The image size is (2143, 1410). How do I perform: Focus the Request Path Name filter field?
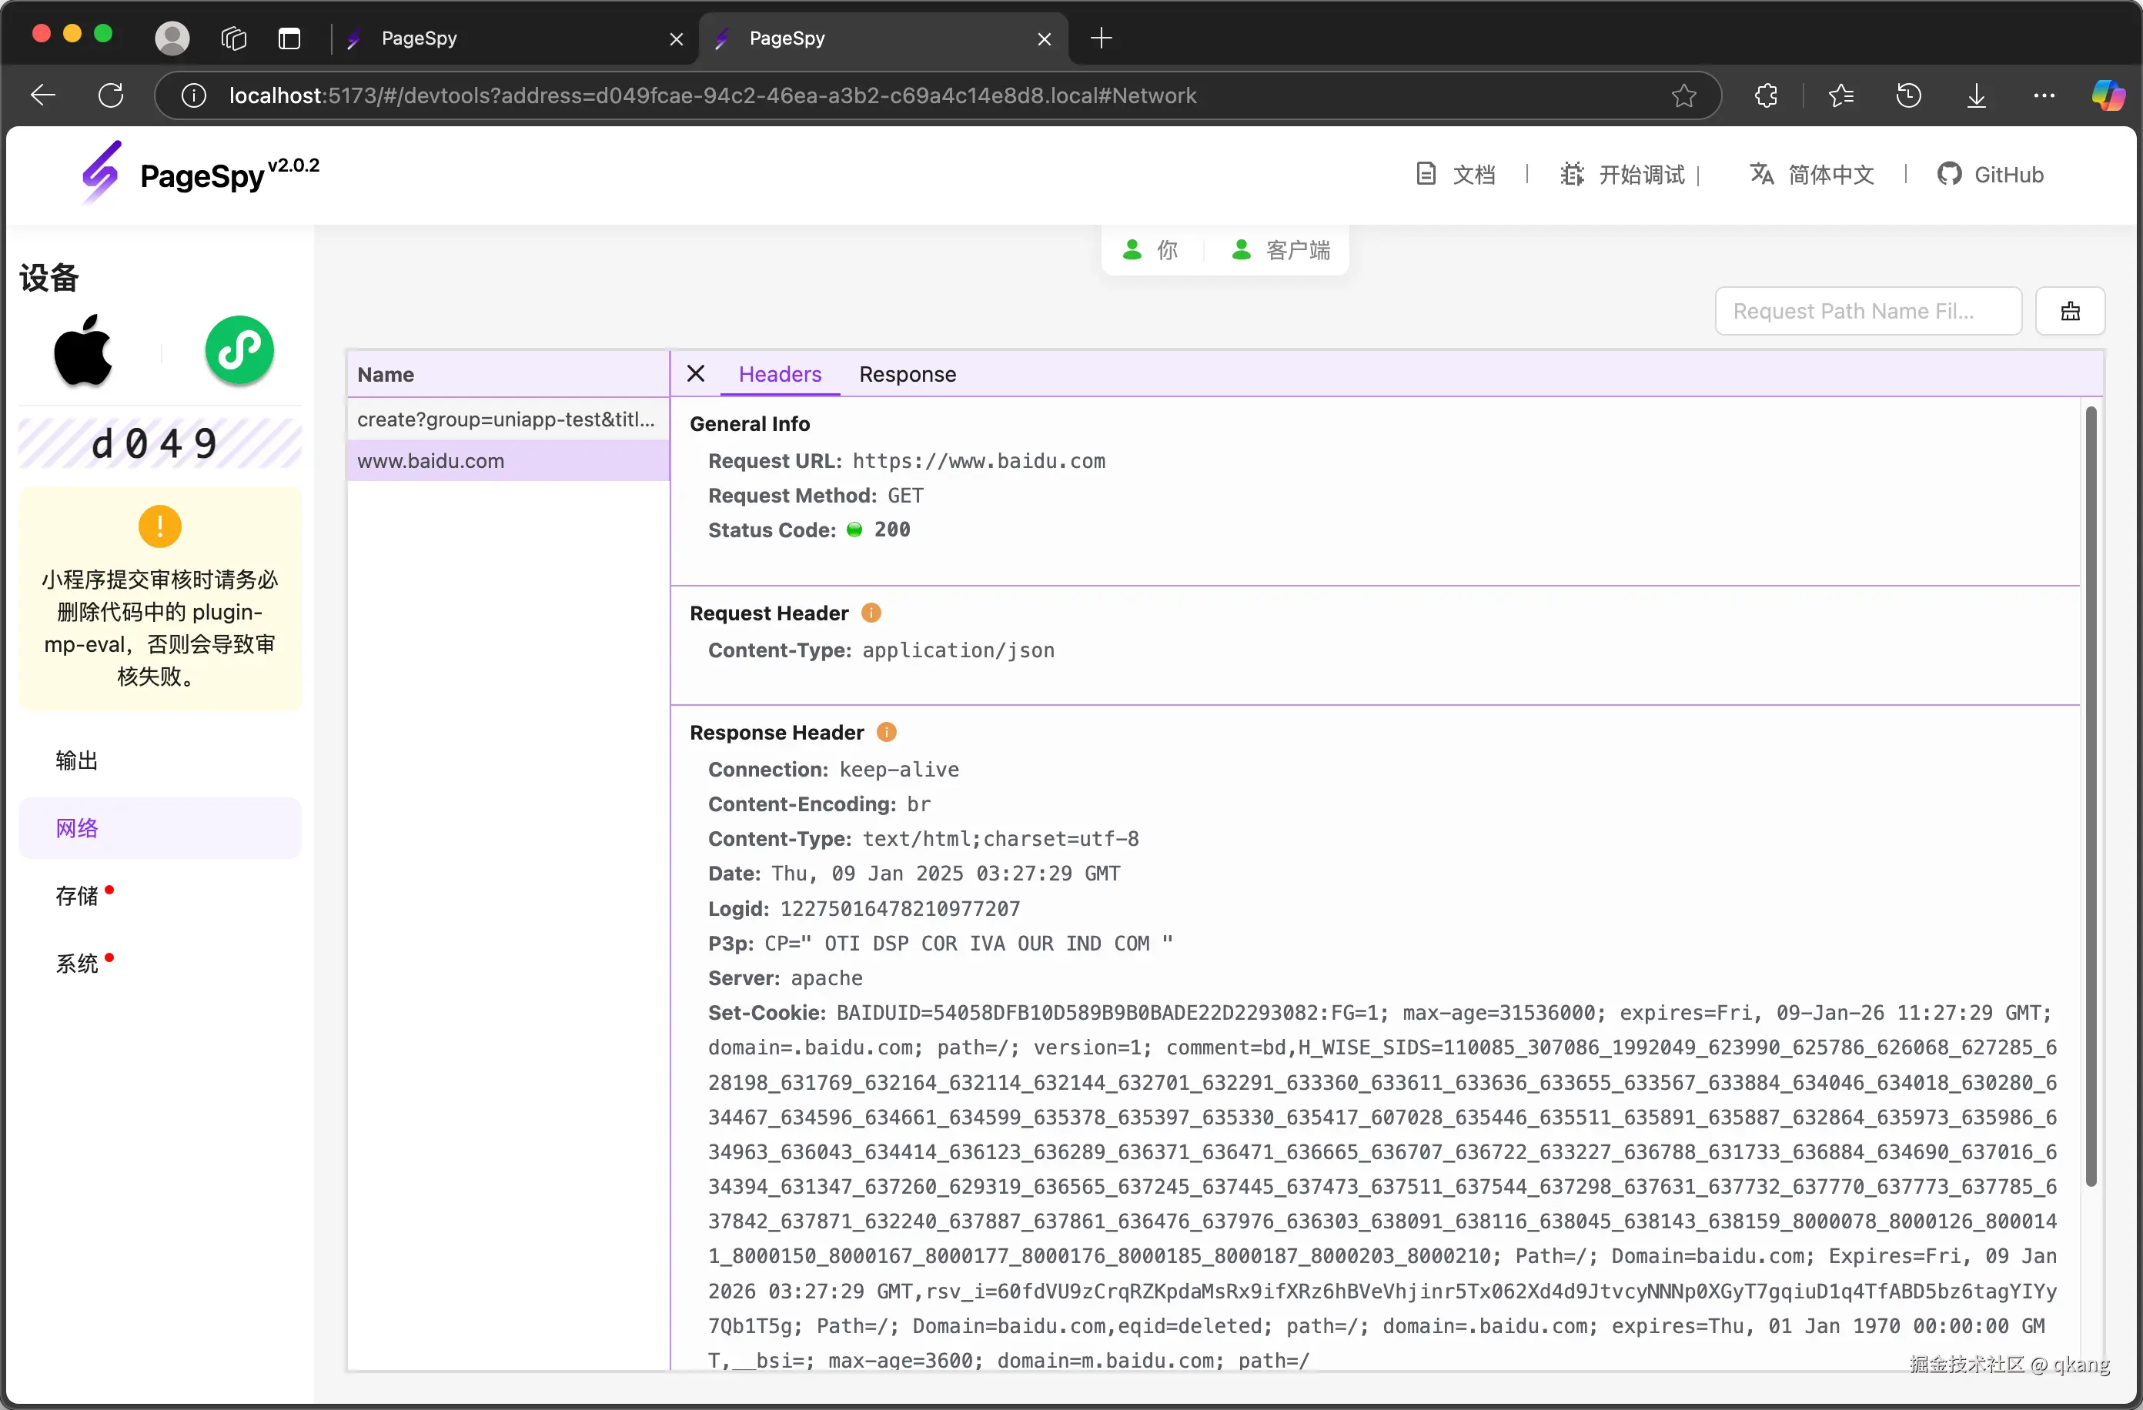coord(1867,311)
